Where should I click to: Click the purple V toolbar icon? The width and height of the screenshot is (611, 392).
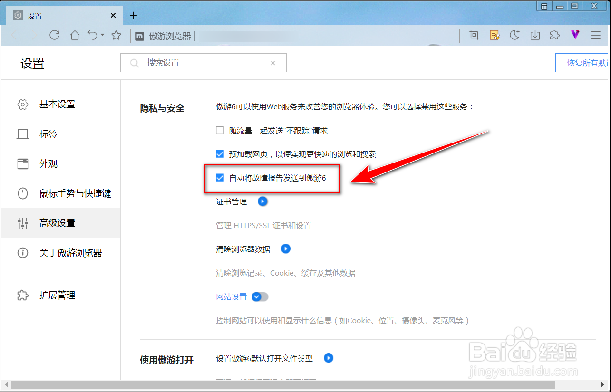(575, 35)
